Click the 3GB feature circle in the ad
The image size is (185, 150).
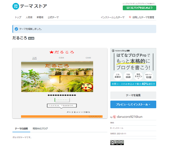[128, 76]
